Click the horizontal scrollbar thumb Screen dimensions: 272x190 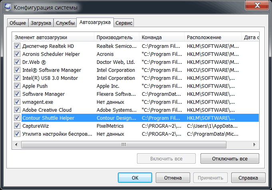(x=124, y=144)
